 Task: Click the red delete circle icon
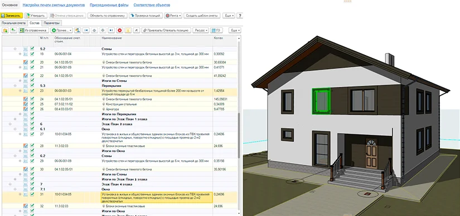[x=120, y=30]
